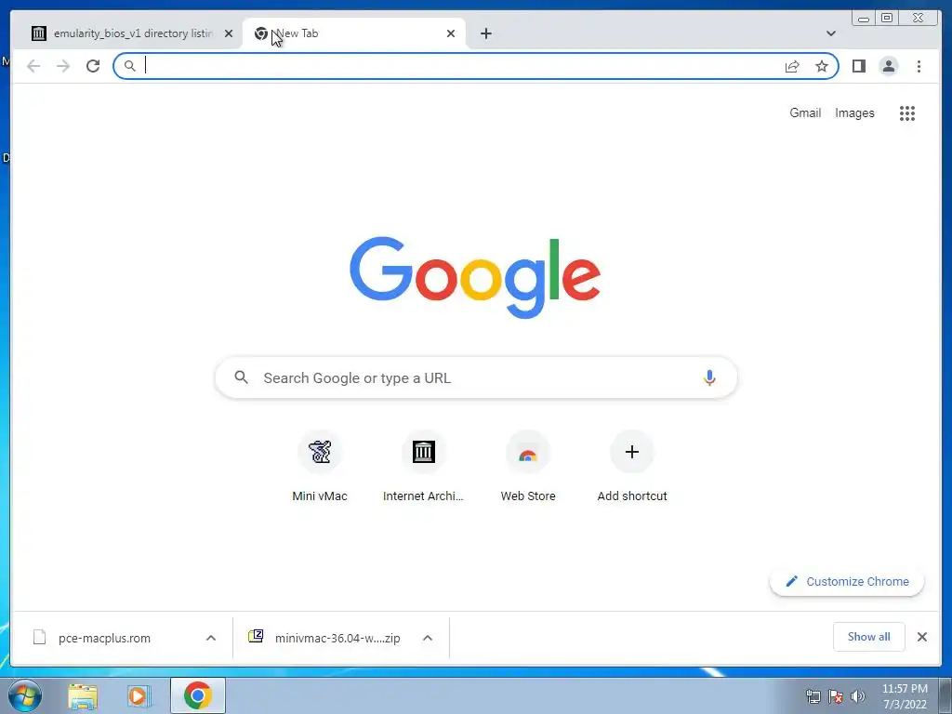This screenshot has height=714, width=952.
Task: Open the profile avatar menu
Action: click(x=888, y=66)
